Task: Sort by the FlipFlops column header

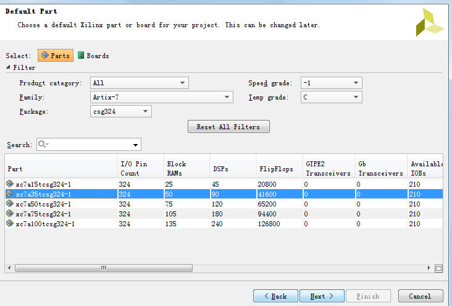Action: 278,168
